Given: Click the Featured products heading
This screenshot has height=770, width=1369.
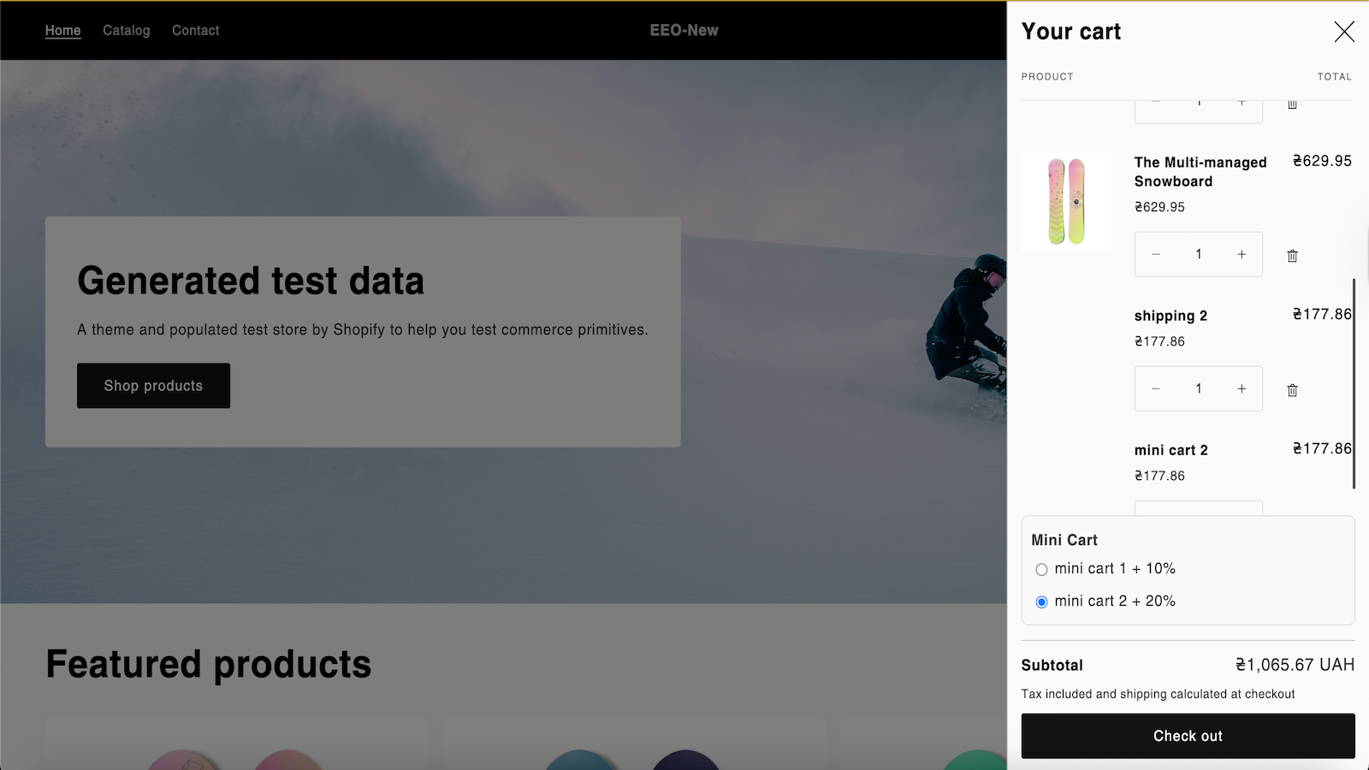Looking at the screenshot, I should coord(209,664).
